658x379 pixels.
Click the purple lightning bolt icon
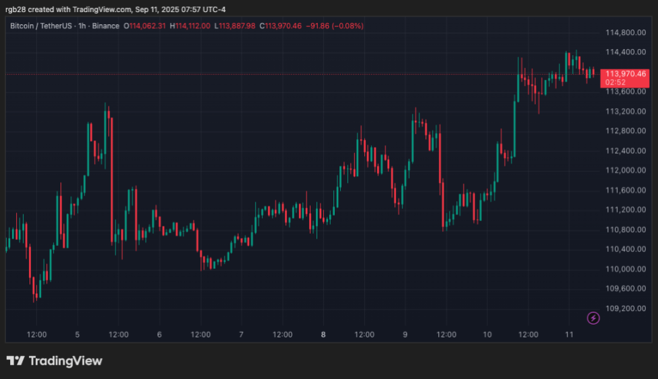click(593, 318)
